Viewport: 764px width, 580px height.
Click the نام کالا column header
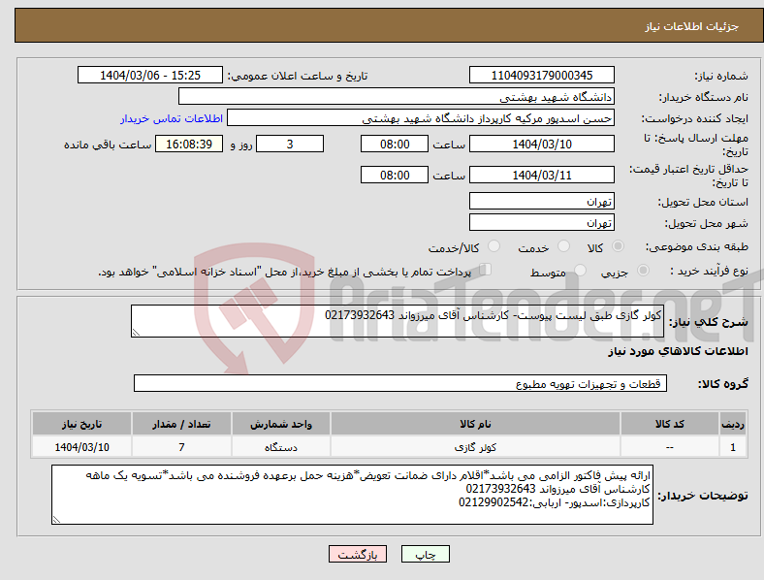pos(475,424)
